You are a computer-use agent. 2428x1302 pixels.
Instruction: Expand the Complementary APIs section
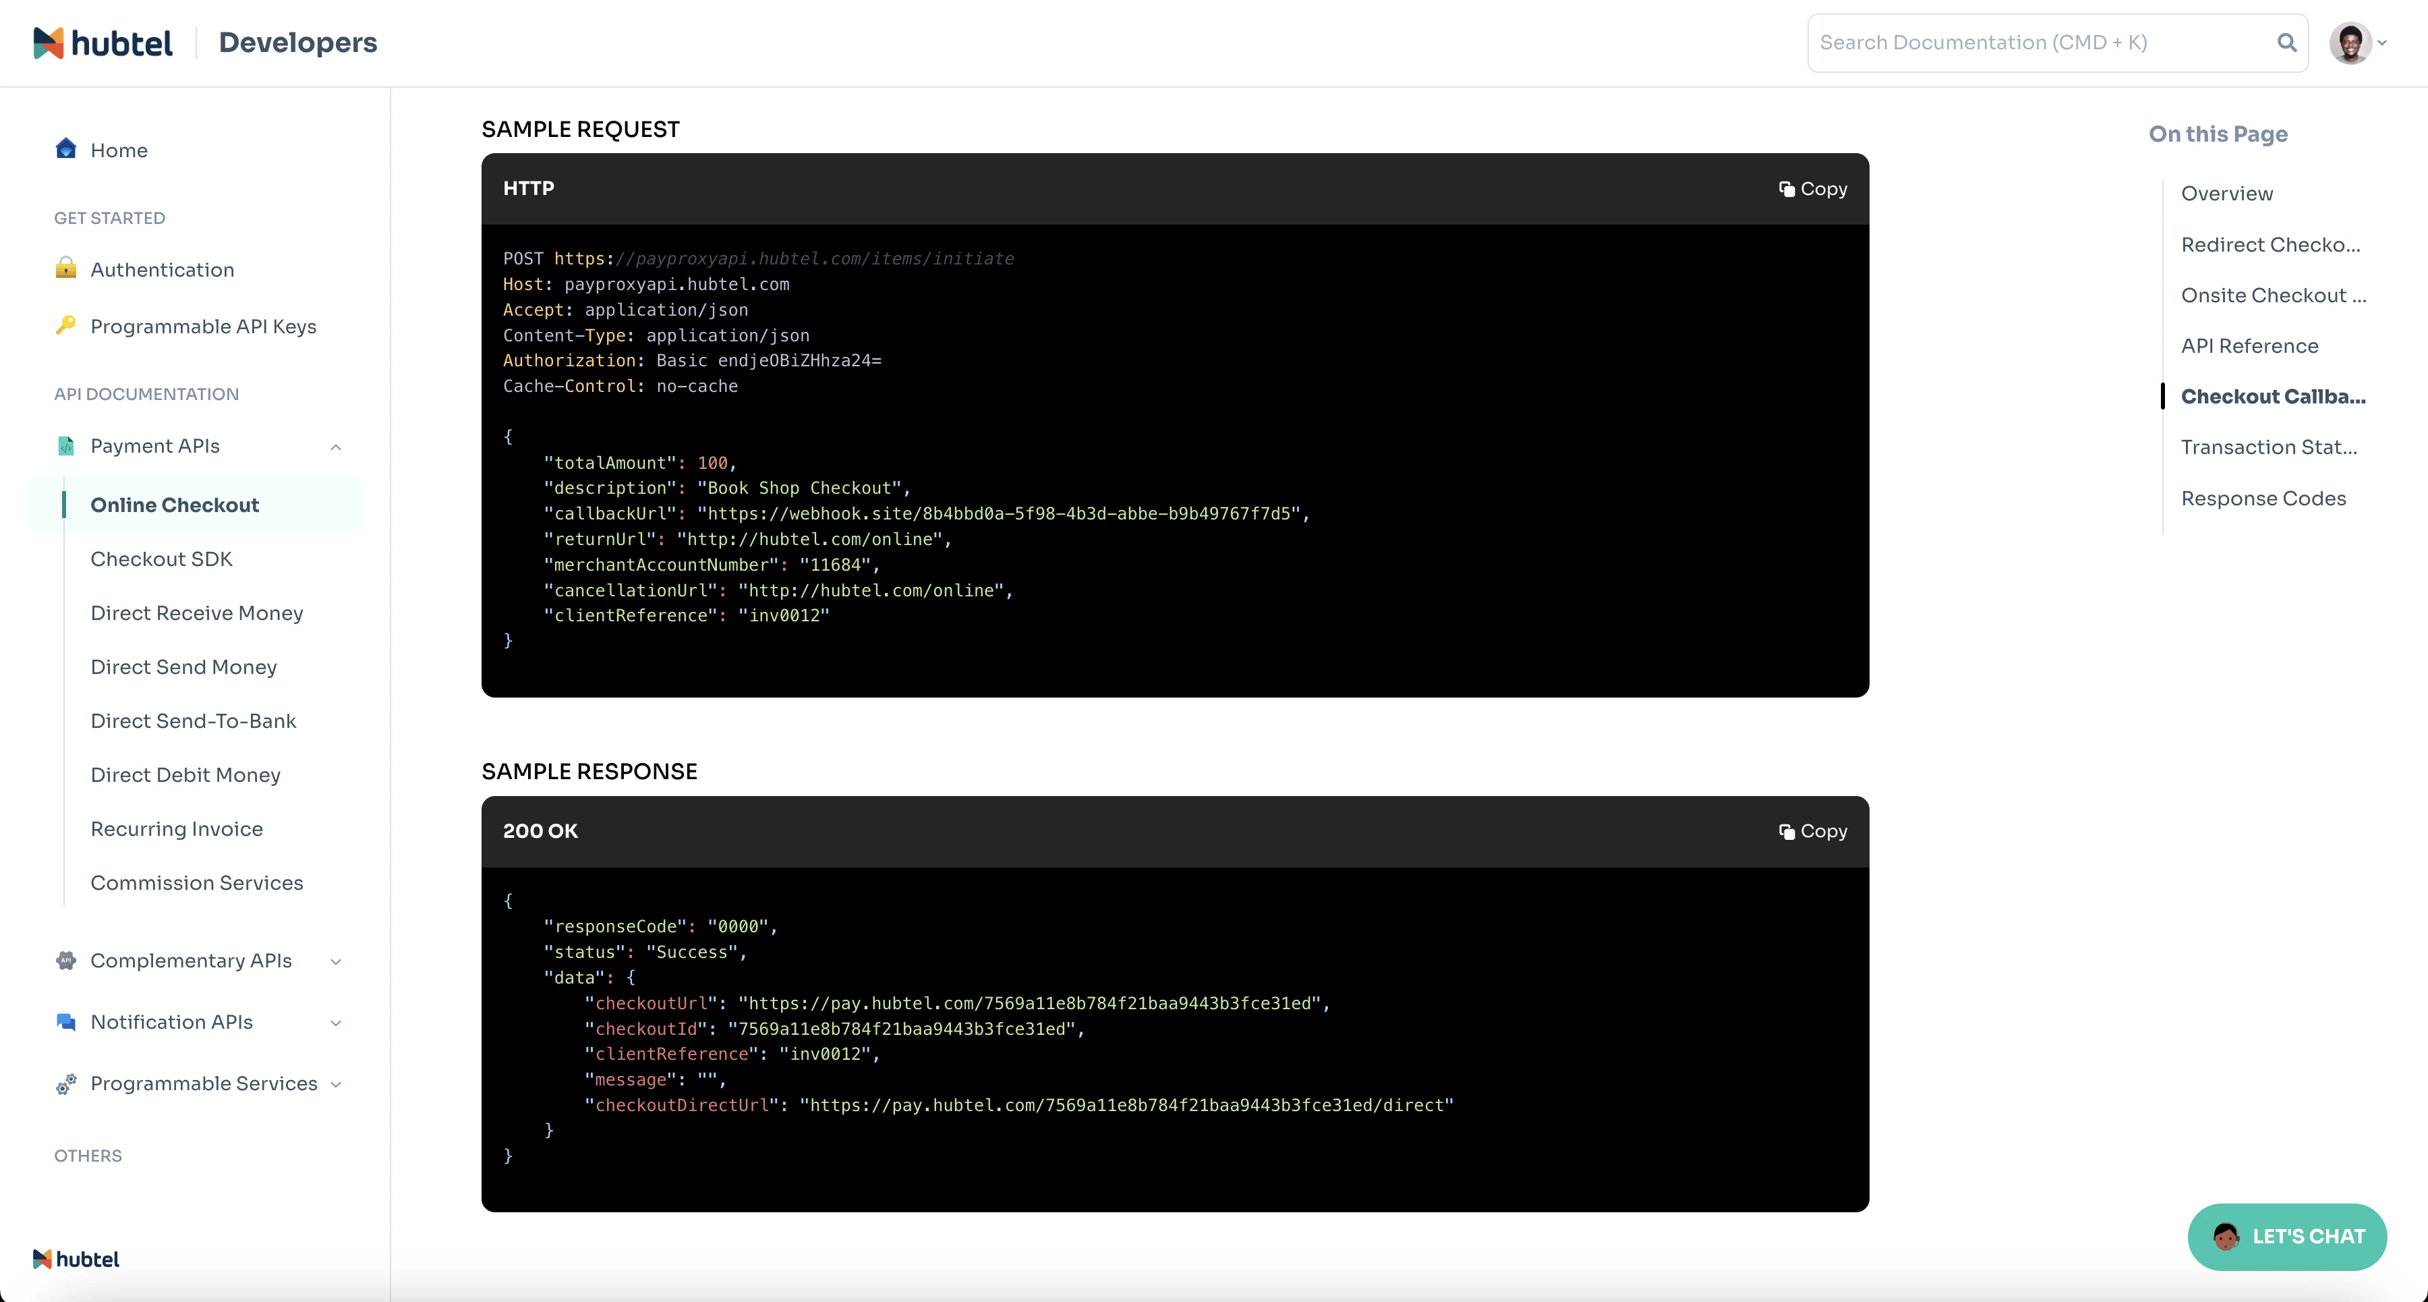point(336,961)
